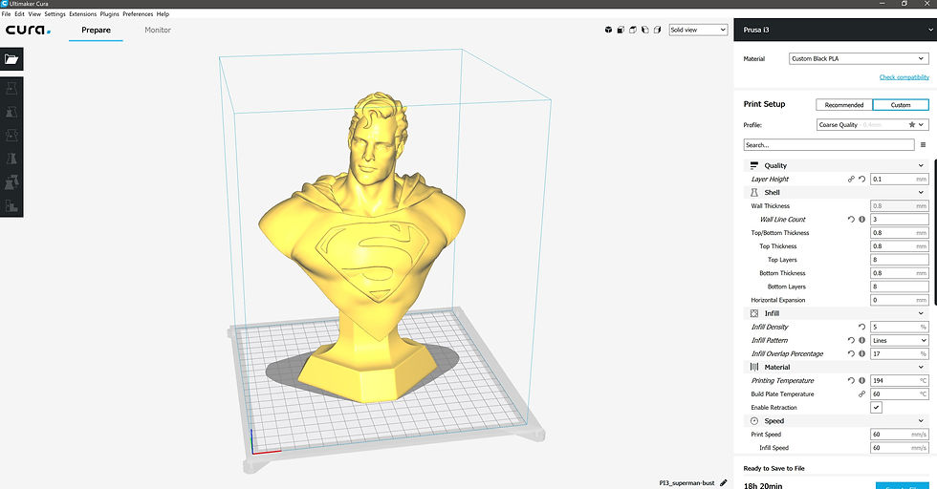
Task: Click the PI3_superman-bust job name text
Action: (x=686, y=483)
